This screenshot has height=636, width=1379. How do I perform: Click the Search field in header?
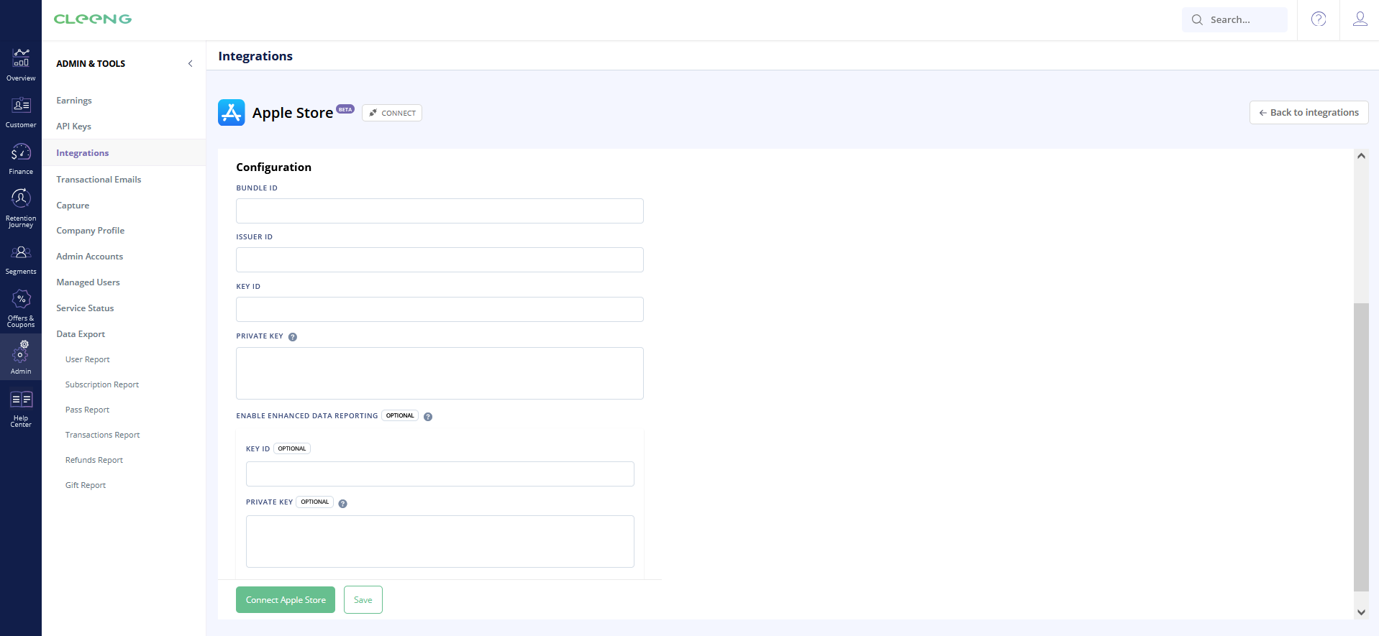[1234, 20]
